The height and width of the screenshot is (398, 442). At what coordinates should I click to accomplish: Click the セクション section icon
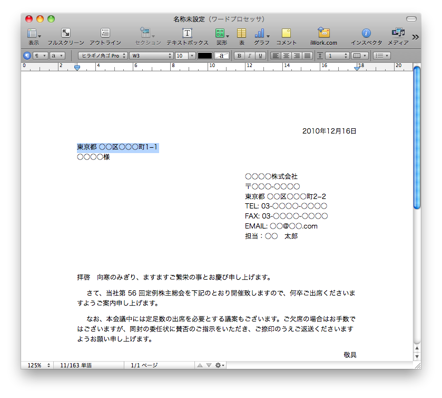147,33
